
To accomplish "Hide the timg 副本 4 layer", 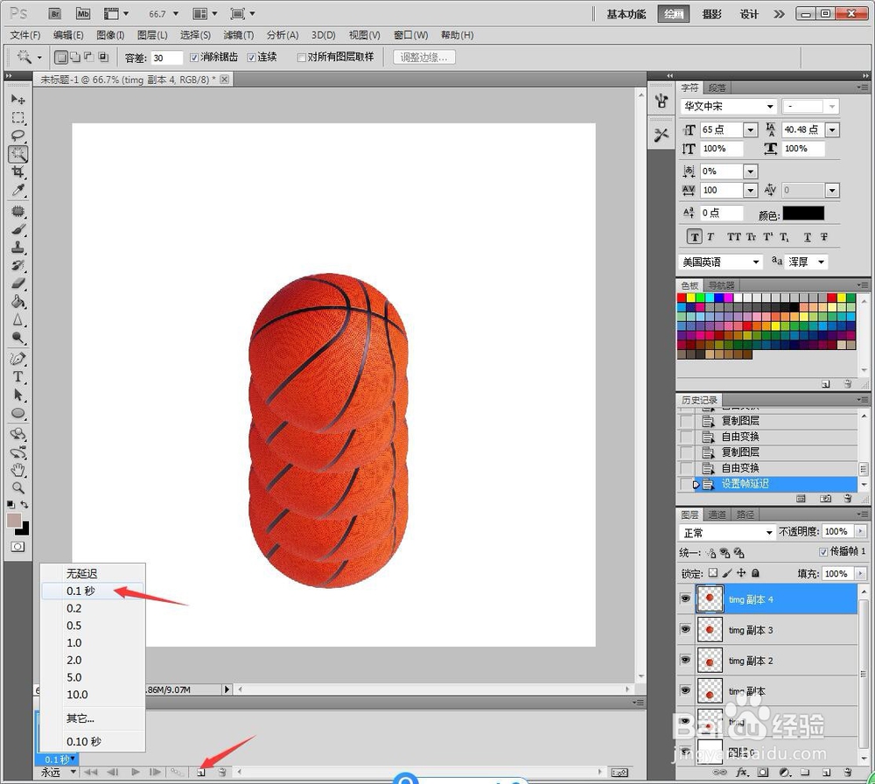I will 685,598.
